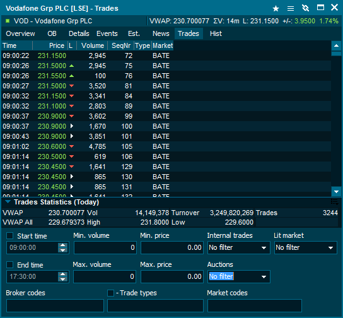Select the trade row with SeqNr 106
This screenshot has width=343, height=318.
pos(166,156)
